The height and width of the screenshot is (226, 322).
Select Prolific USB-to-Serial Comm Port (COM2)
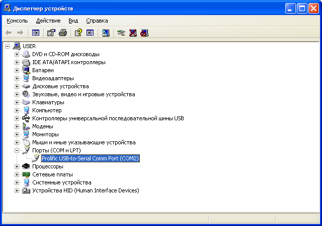click(91, 158)
